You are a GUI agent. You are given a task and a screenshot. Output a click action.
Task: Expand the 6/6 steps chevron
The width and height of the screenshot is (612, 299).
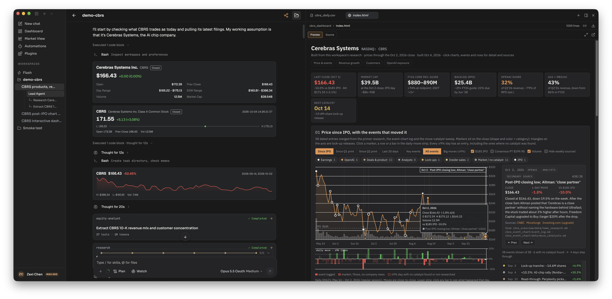click(x=269, y=253)
